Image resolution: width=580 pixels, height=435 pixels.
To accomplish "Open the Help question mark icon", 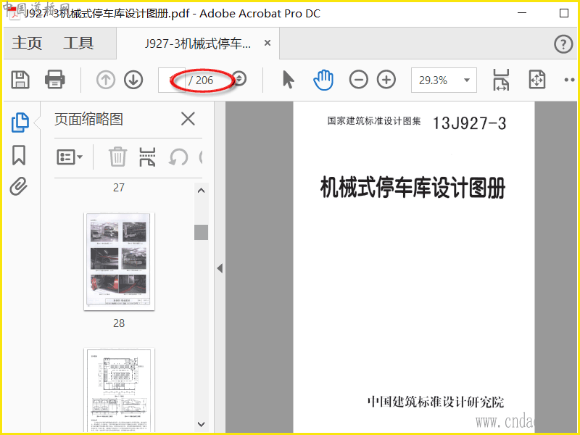I will coord(563,44).
